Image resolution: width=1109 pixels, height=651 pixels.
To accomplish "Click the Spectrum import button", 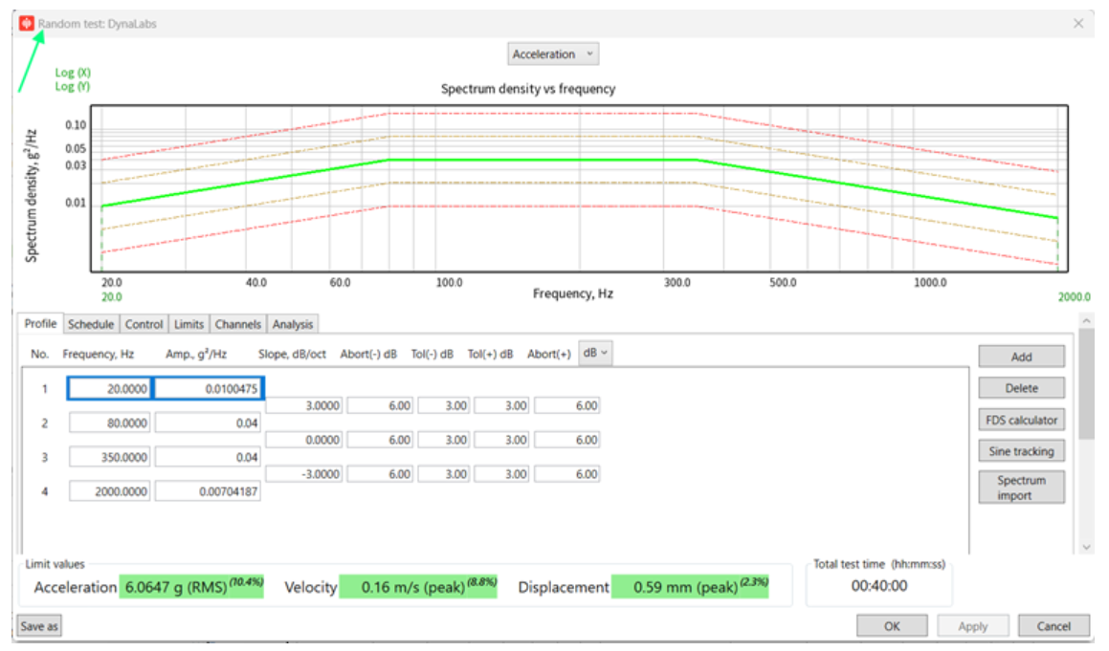I will coord(1021,488).
